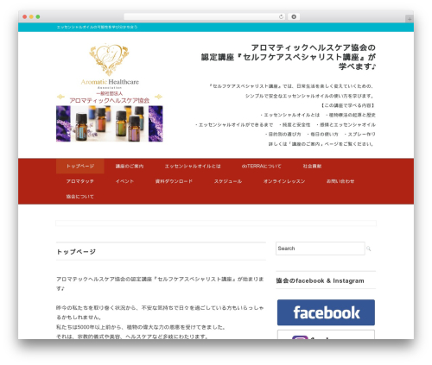Click the アロマティックヘルスケア協会 logo text
432x365 pixels.
coord(110,100)
